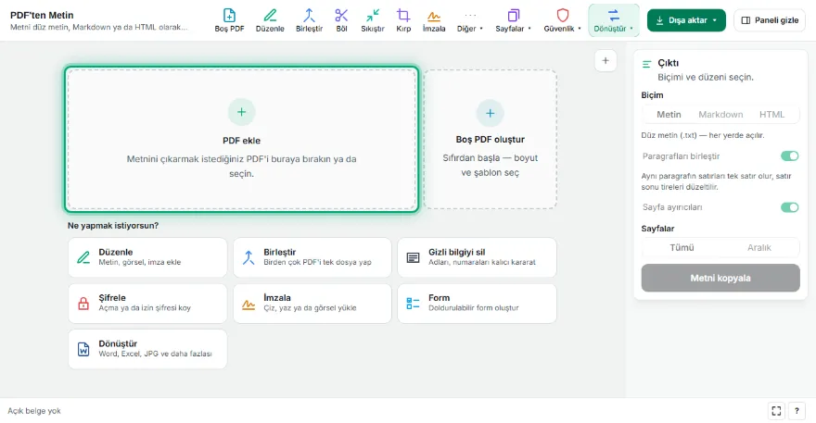Open the Gizli bilgiyi sil card
816x423 pixels.
tap(478, 257)
